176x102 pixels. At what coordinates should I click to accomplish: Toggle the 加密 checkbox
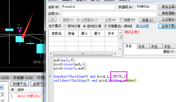click(121, 20)
